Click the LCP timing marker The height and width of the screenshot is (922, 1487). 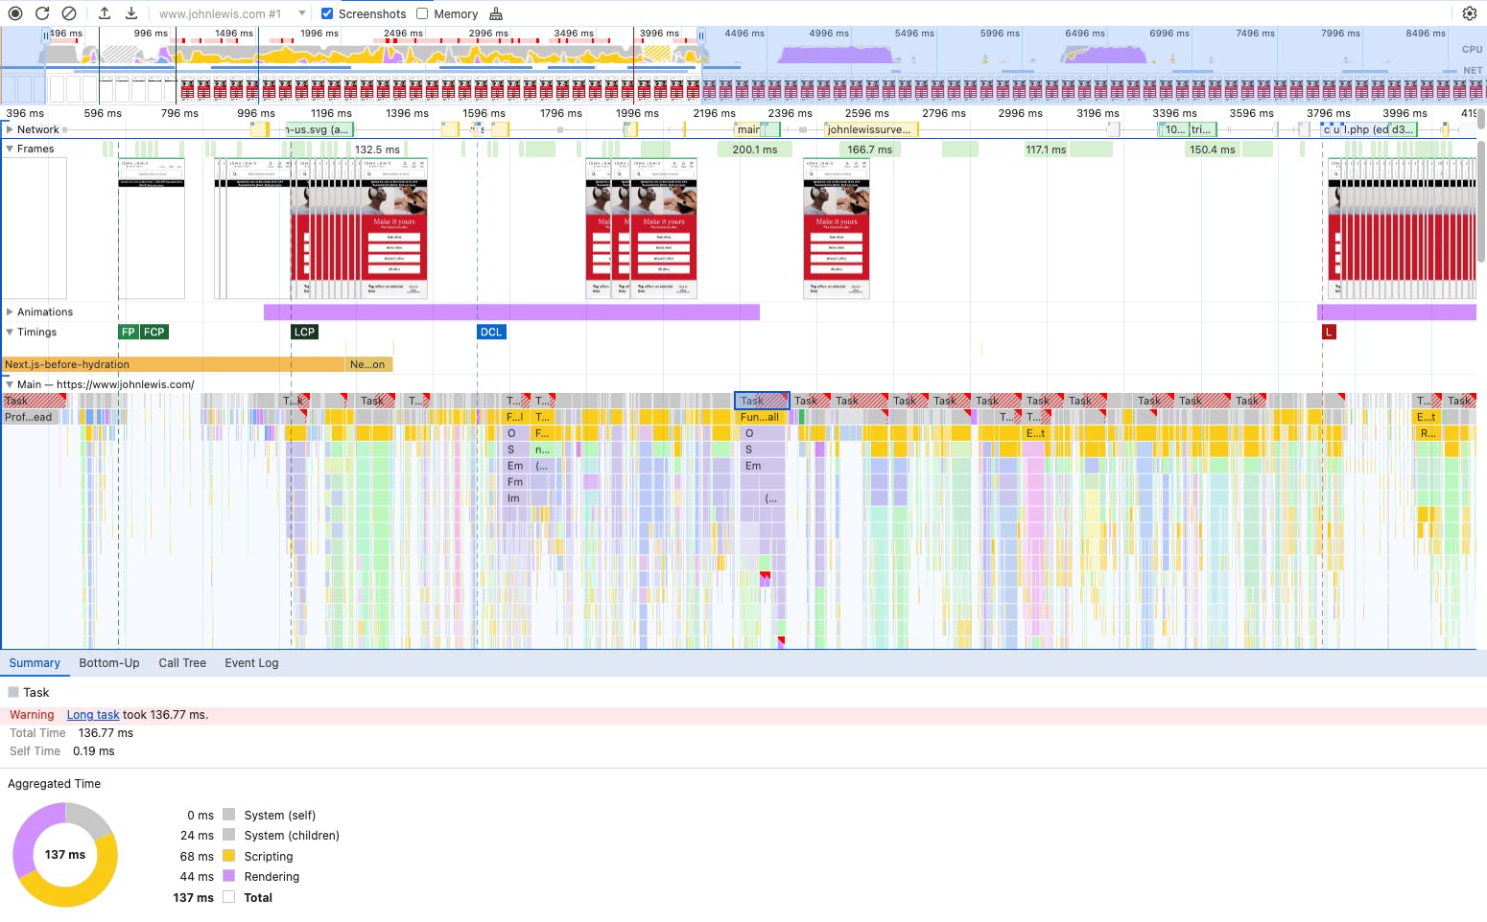[x=303, y=332]
